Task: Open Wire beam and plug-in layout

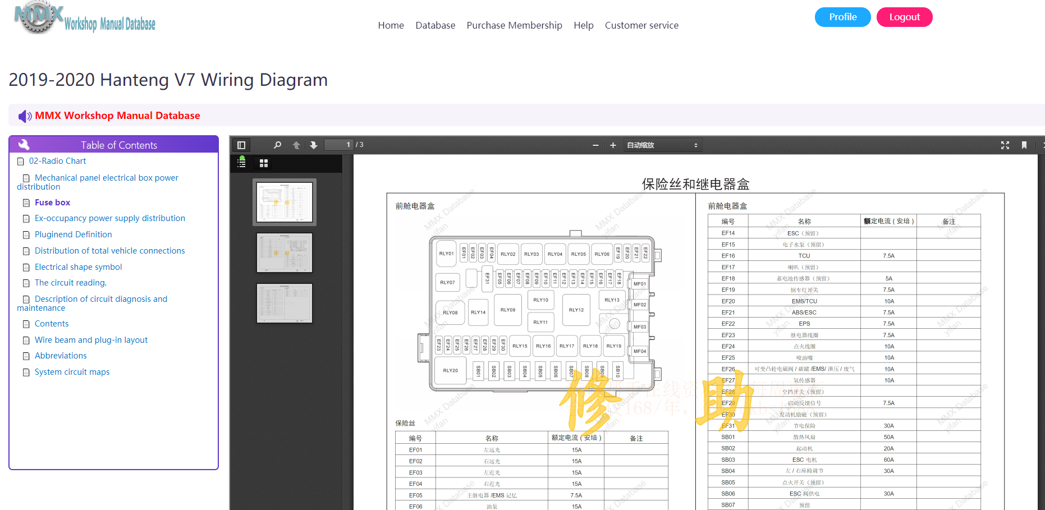Action: point(91,340)
